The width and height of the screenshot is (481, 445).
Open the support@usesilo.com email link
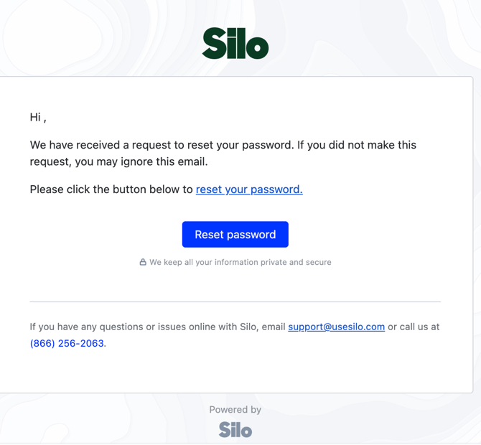tap(336, 327)
